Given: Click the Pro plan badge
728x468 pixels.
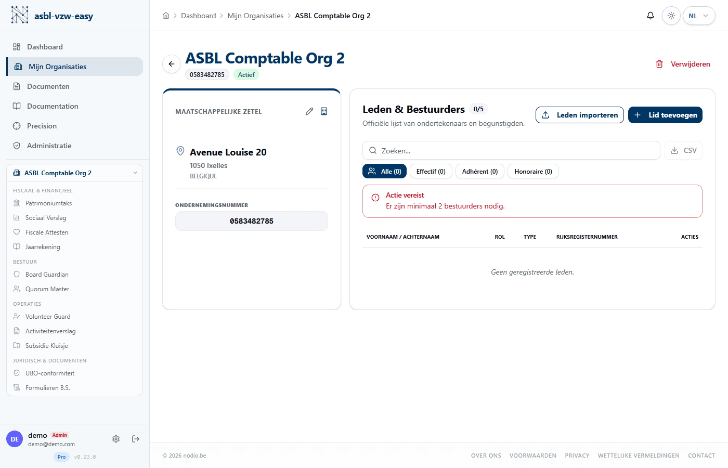Looking at the screenshot, I should pyautogui.click(x=61, y=457).
